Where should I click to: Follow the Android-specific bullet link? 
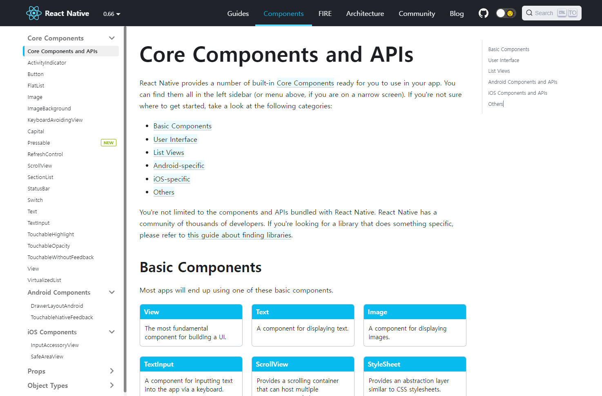click(x=179, y=166)
